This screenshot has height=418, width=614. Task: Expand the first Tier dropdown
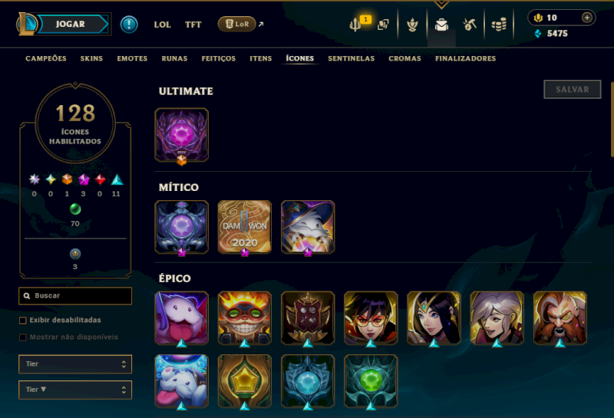pyautogui.click(x=75, y=364)
